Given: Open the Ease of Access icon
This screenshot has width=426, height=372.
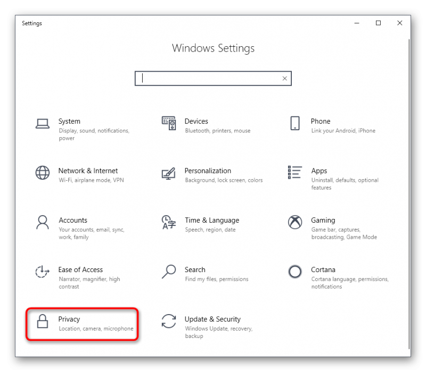Looking at the screenshot, I should tap(43, 272).
